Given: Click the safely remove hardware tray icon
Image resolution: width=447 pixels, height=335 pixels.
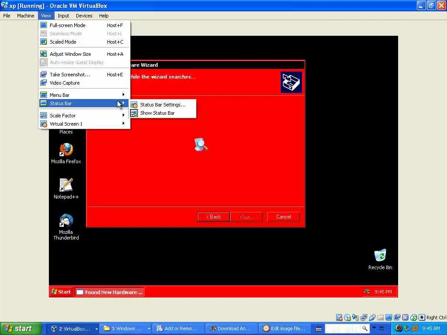Looking at the screenshot, I should click(407, 328).
